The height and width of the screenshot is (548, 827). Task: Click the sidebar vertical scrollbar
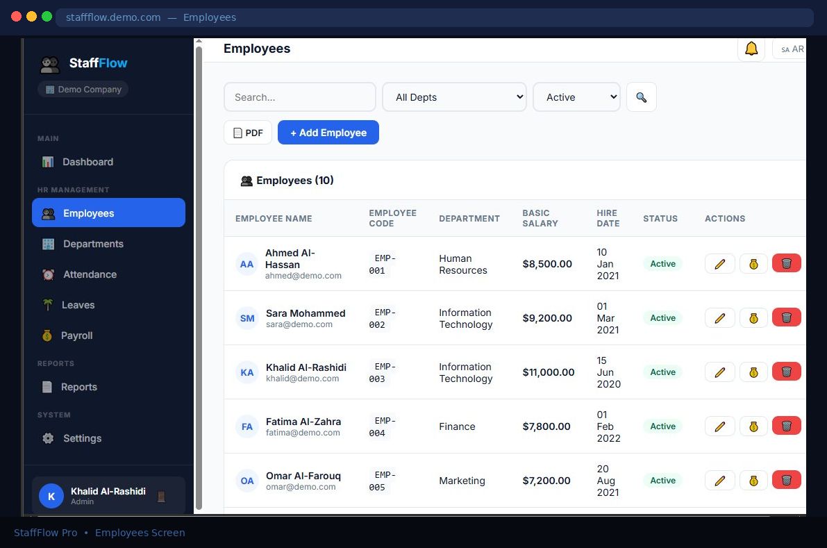pos(199,278)
